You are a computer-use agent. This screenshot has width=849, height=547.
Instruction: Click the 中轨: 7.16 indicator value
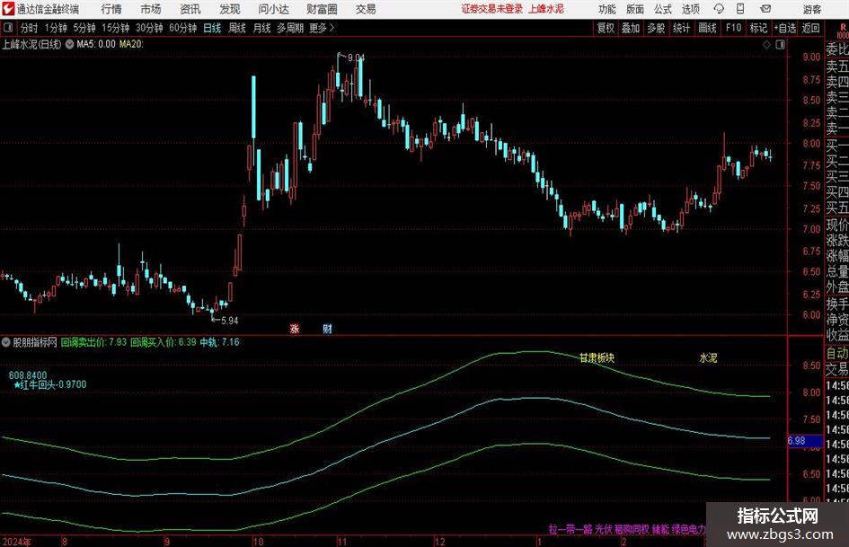219,342
